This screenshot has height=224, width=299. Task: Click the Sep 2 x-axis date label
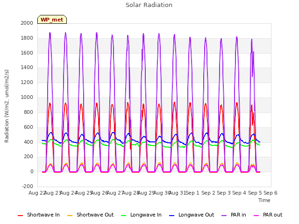pos(208,193)
